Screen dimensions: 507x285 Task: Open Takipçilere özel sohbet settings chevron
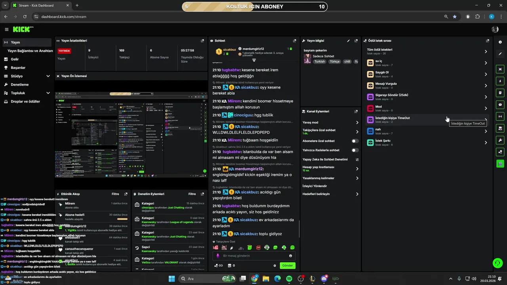pos(357,131)
